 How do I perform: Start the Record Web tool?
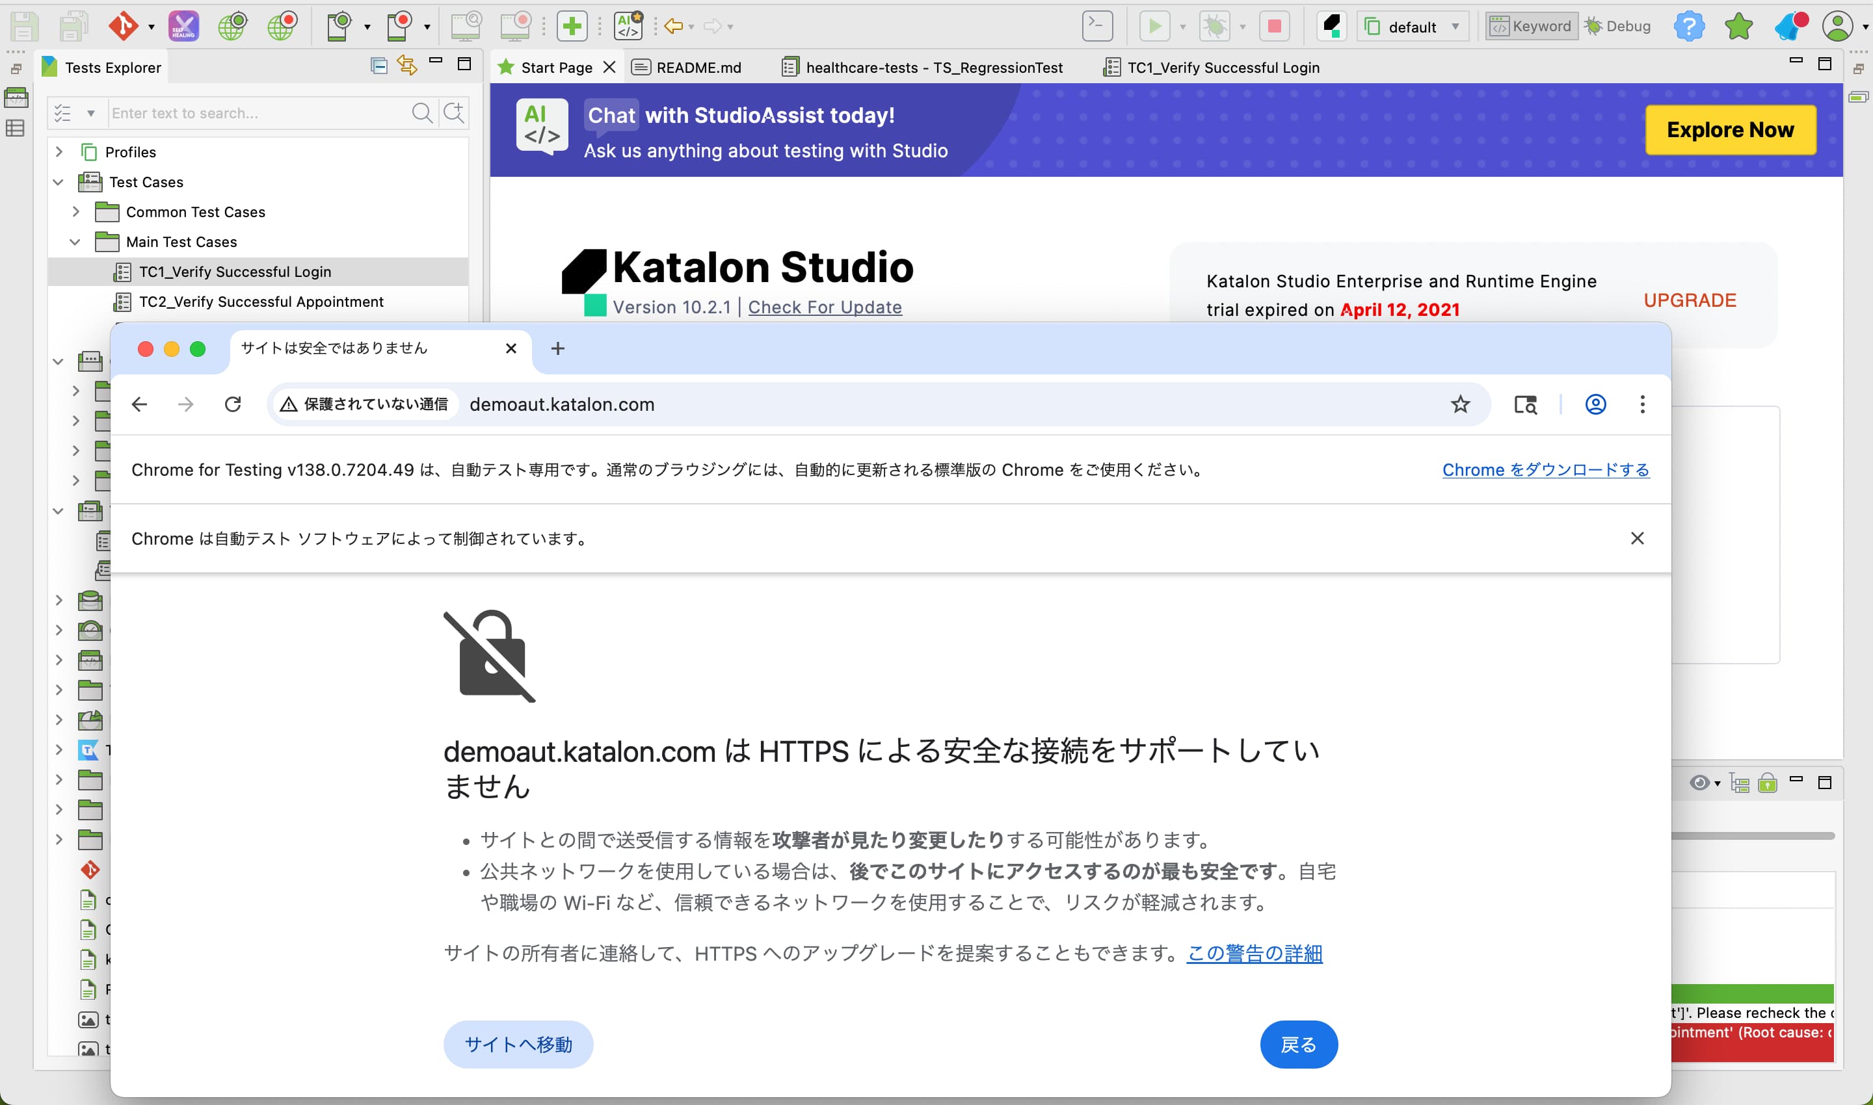point(282,26)
